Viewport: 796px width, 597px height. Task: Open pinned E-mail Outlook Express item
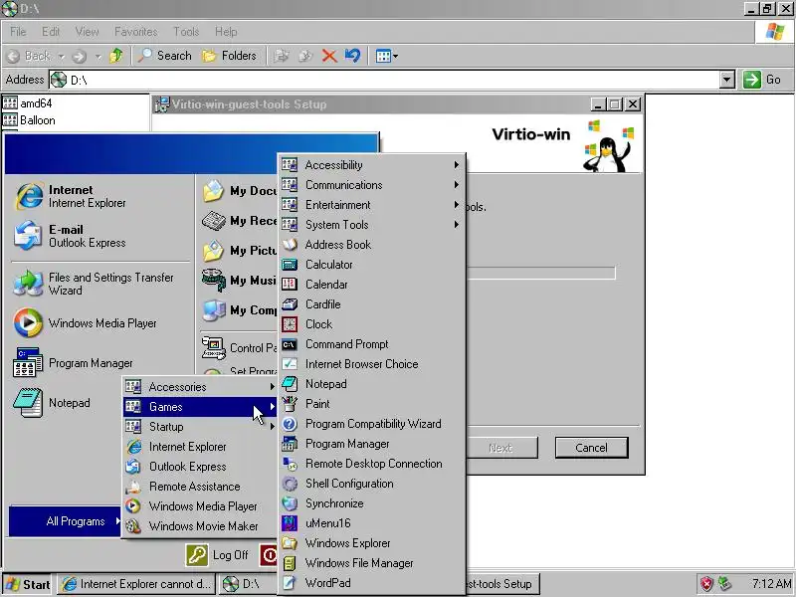pos(100,236)
